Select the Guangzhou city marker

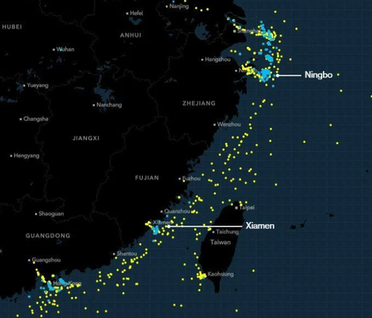(29, 260)
